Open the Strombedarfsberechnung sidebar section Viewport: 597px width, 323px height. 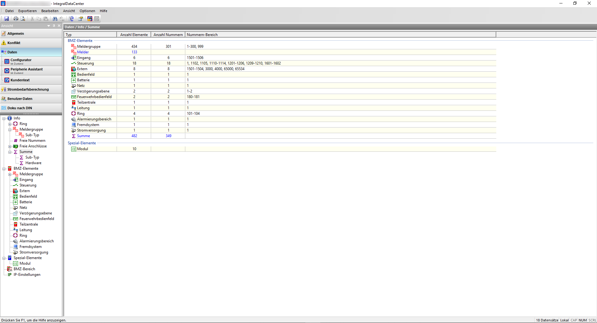click(31, 89)
